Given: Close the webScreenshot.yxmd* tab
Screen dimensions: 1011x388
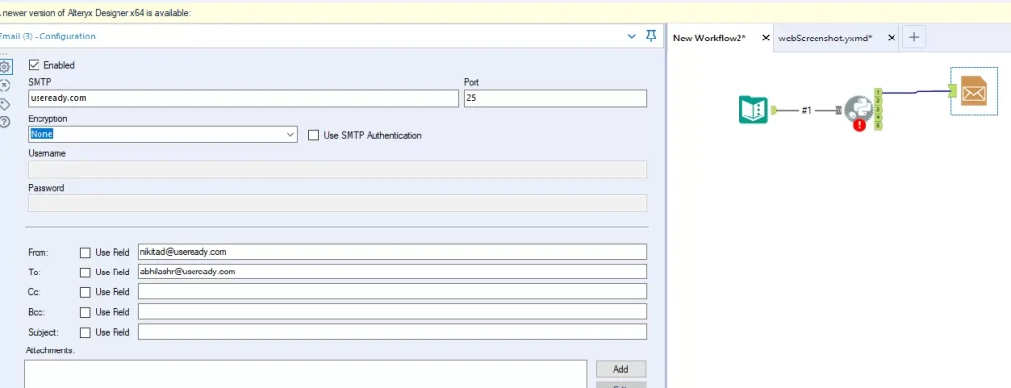Looking at the screenshot, I should pos(892,39).
